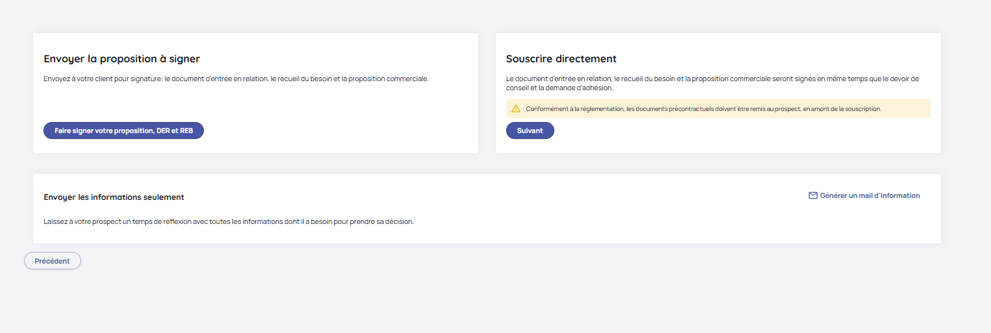Click the Envoyer les informations seulement title
This screenshot has width=991, height=333.
[114, 197]
